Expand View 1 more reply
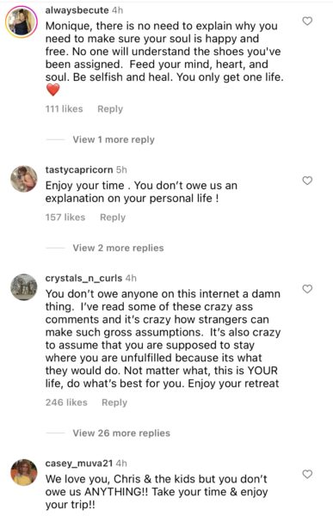333x516 pixels. click(114, 139)
